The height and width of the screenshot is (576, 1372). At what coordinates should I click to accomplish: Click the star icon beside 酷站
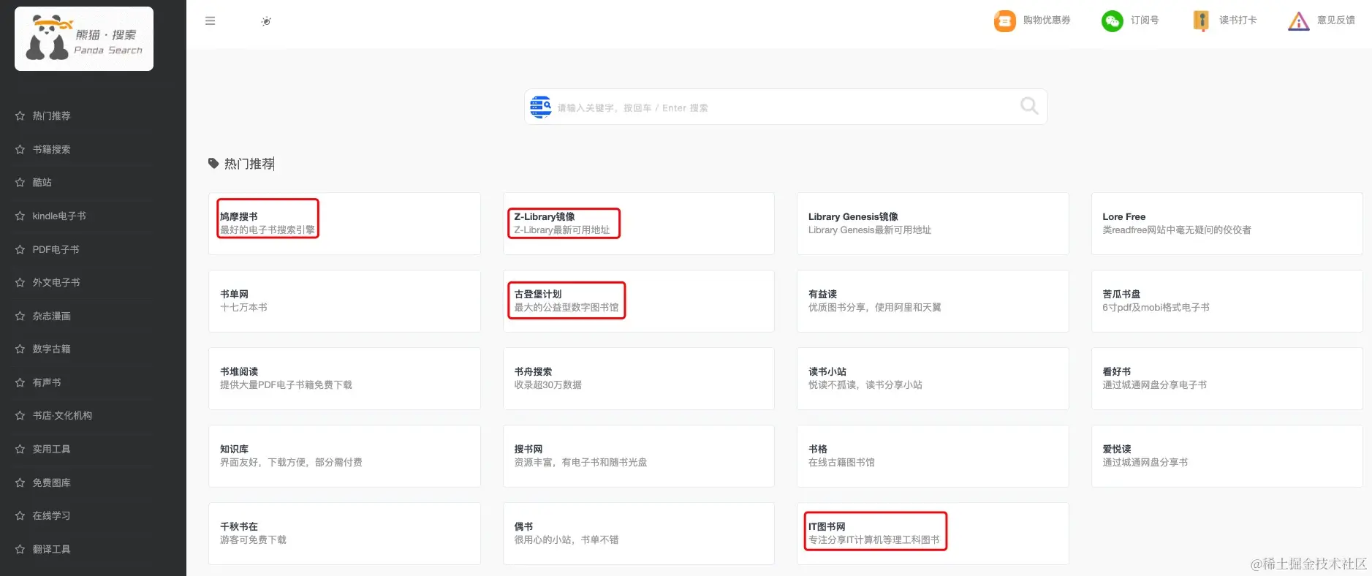(20, 182)
